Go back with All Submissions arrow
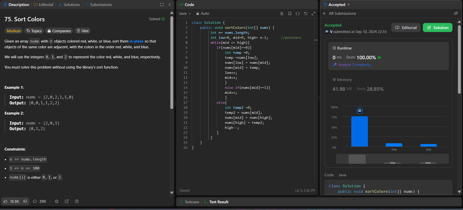The image size is (463, 210). tap(324, 13)
